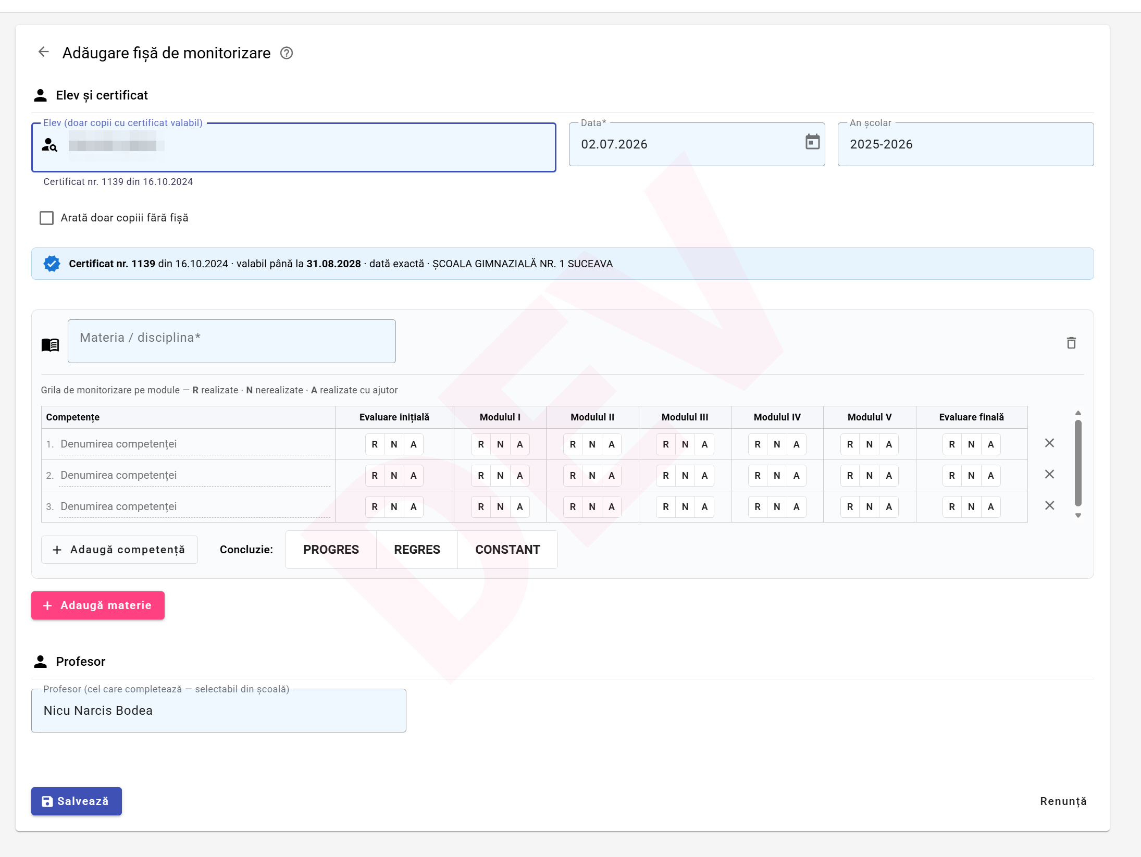Click competence name field in row 2
This screenshot has height=857, width=1141.
click(194, 475)
